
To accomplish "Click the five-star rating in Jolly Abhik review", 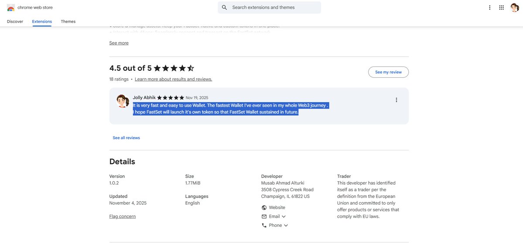I will tap(171, 98).
